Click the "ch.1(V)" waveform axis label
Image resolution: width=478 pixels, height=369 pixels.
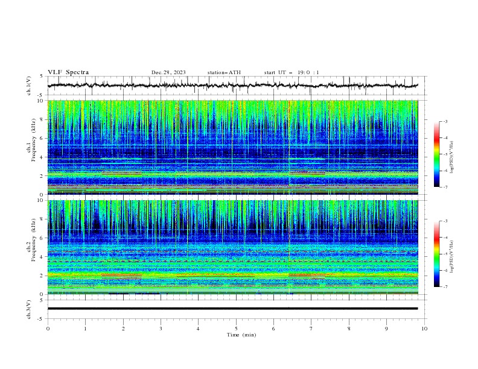click(x=29, y=86)
